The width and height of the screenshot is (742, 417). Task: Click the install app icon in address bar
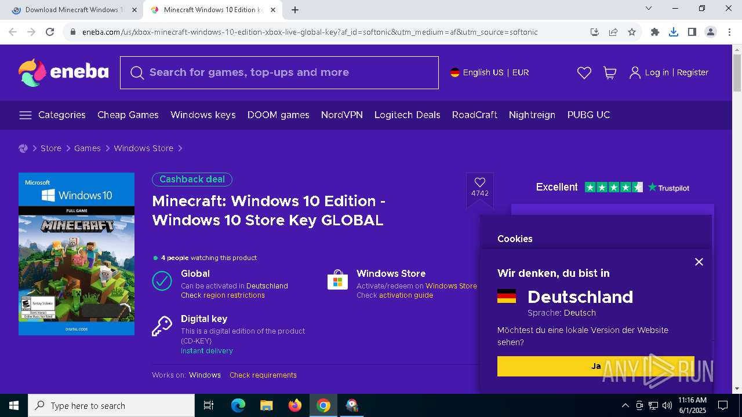click(595, 32)
